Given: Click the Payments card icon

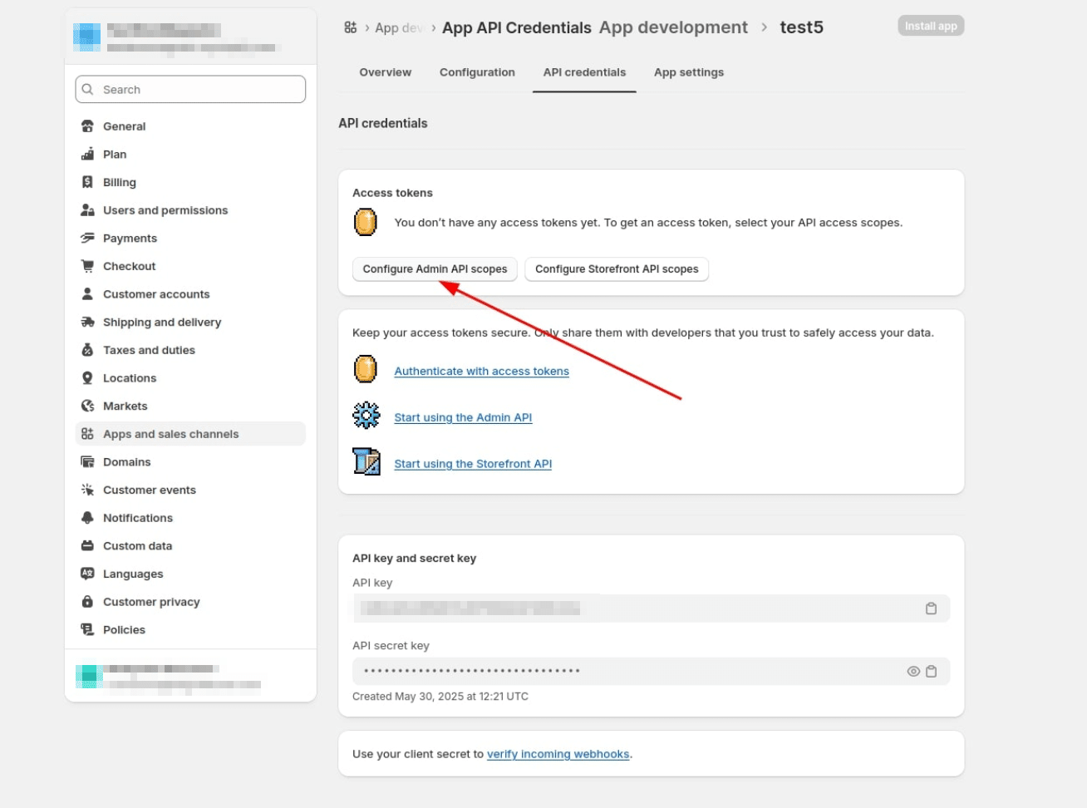Looking at the screenshot, I should [x=87, y=239].
